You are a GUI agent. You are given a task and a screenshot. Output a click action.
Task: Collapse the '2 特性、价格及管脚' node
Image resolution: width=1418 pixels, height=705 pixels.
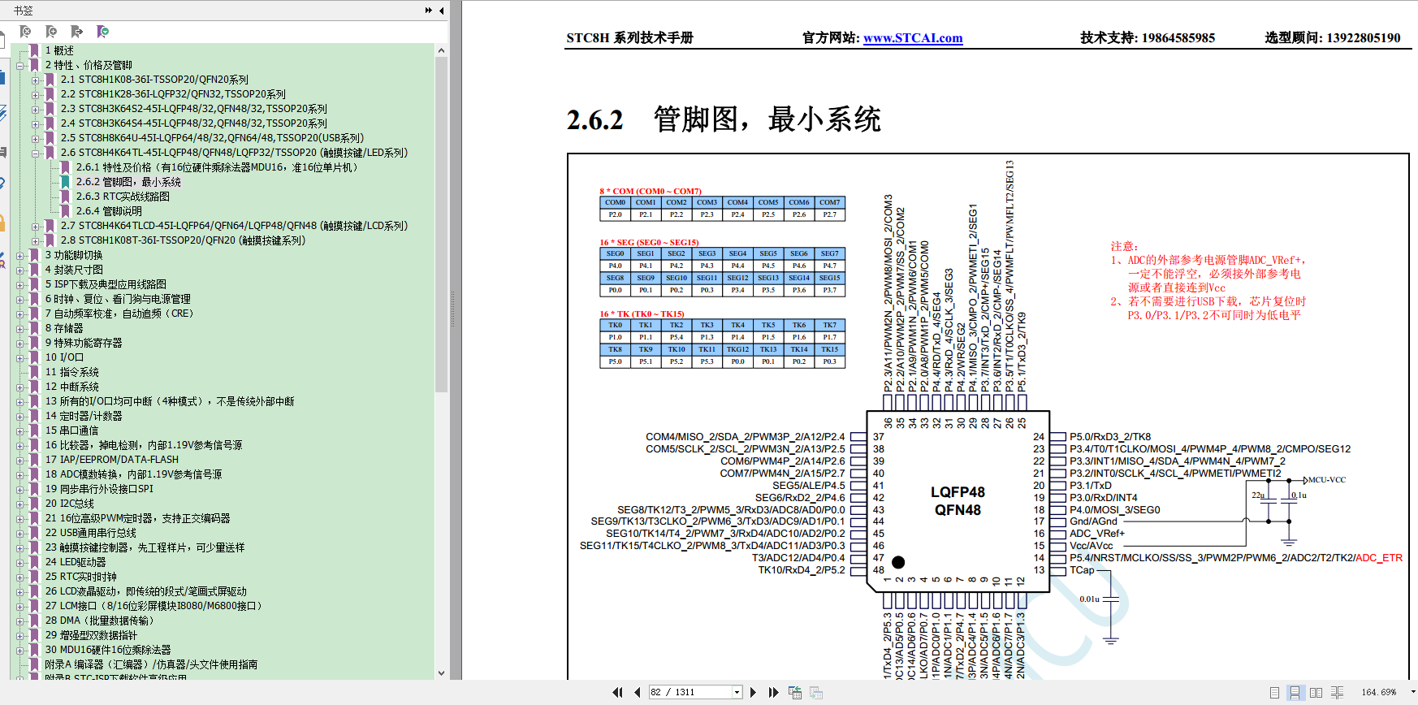[20, 65]
